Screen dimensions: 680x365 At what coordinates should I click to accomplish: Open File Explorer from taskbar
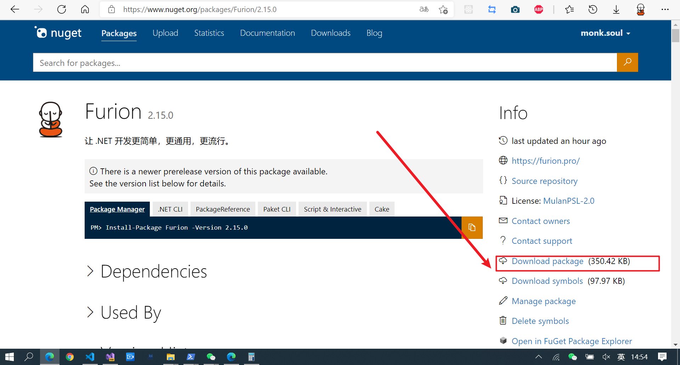click(171, 357)
